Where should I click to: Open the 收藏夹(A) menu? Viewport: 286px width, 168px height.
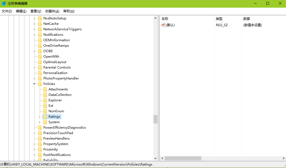(x=52, y=11)
